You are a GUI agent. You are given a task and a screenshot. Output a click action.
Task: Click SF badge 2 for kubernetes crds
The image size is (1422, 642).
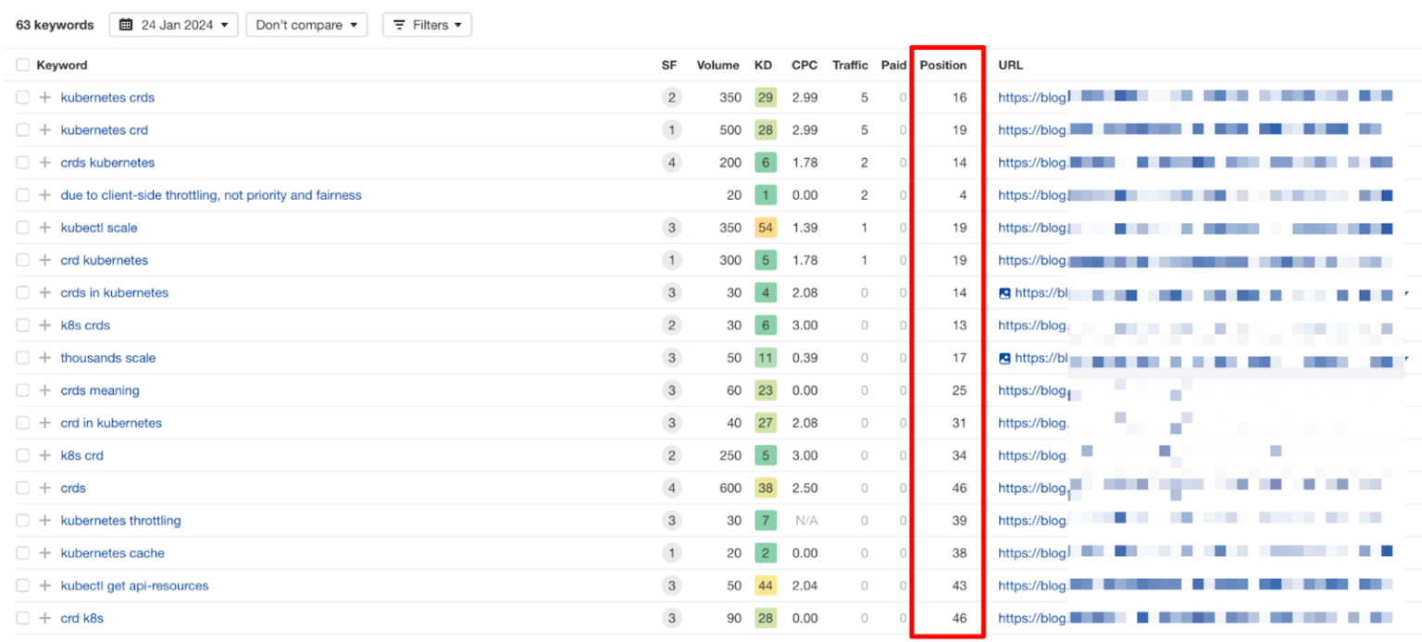(x=672, y=97)
